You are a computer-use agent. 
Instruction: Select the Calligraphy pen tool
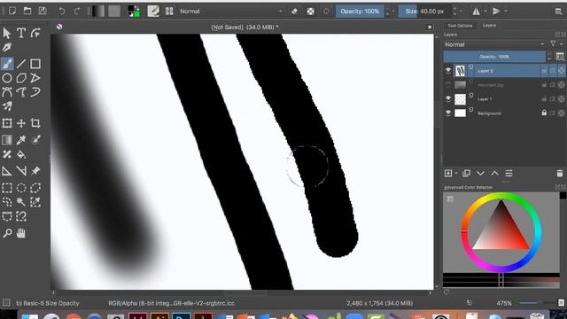coord(7,47)
